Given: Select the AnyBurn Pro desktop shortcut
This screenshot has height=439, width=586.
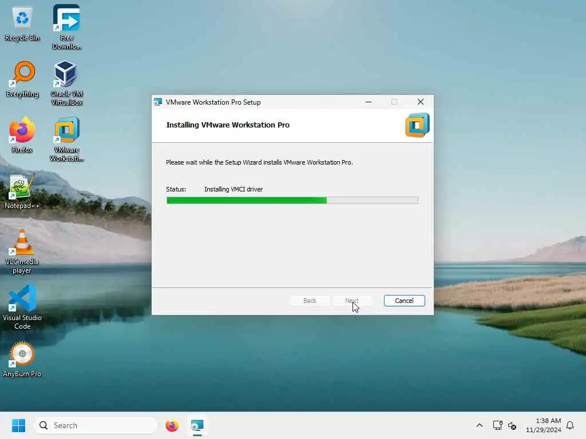Looking at the screenshot, I should tap(22, 359).
